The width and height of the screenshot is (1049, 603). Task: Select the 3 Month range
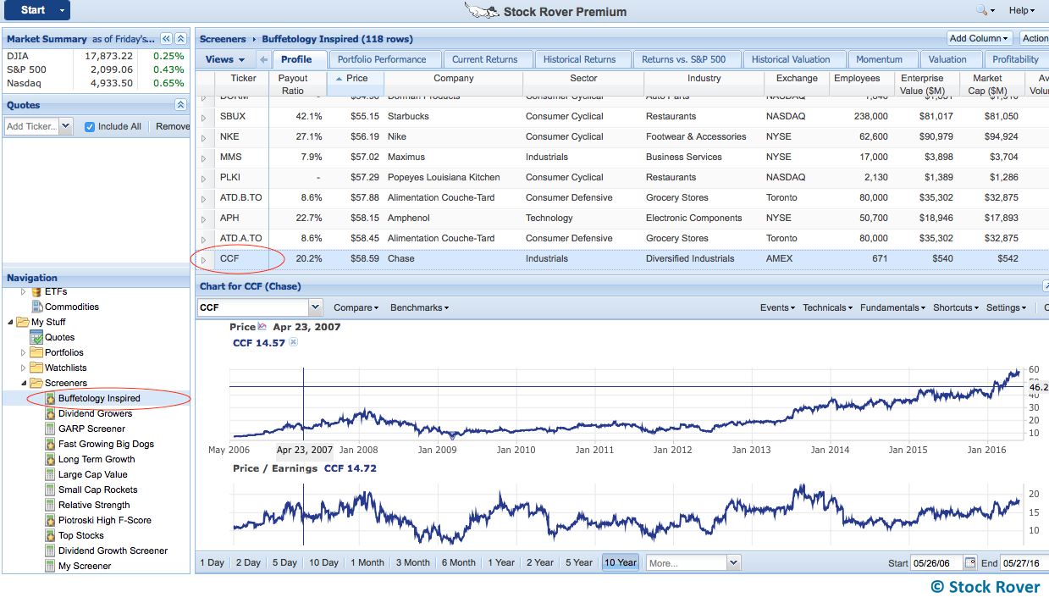413,562
